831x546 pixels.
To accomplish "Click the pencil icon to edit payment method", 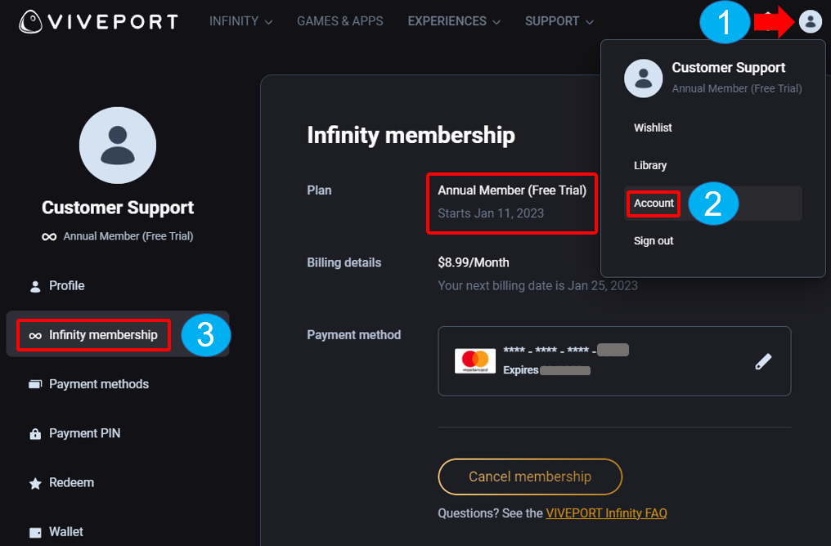I will (x=763, y=361).
